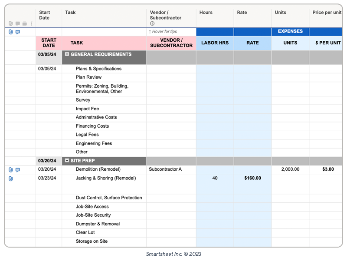Image resolution: width=347 pixels, height=261 pixels.
Task: Select the 2,000.00 units cell
Action: [x=290, y=169]
